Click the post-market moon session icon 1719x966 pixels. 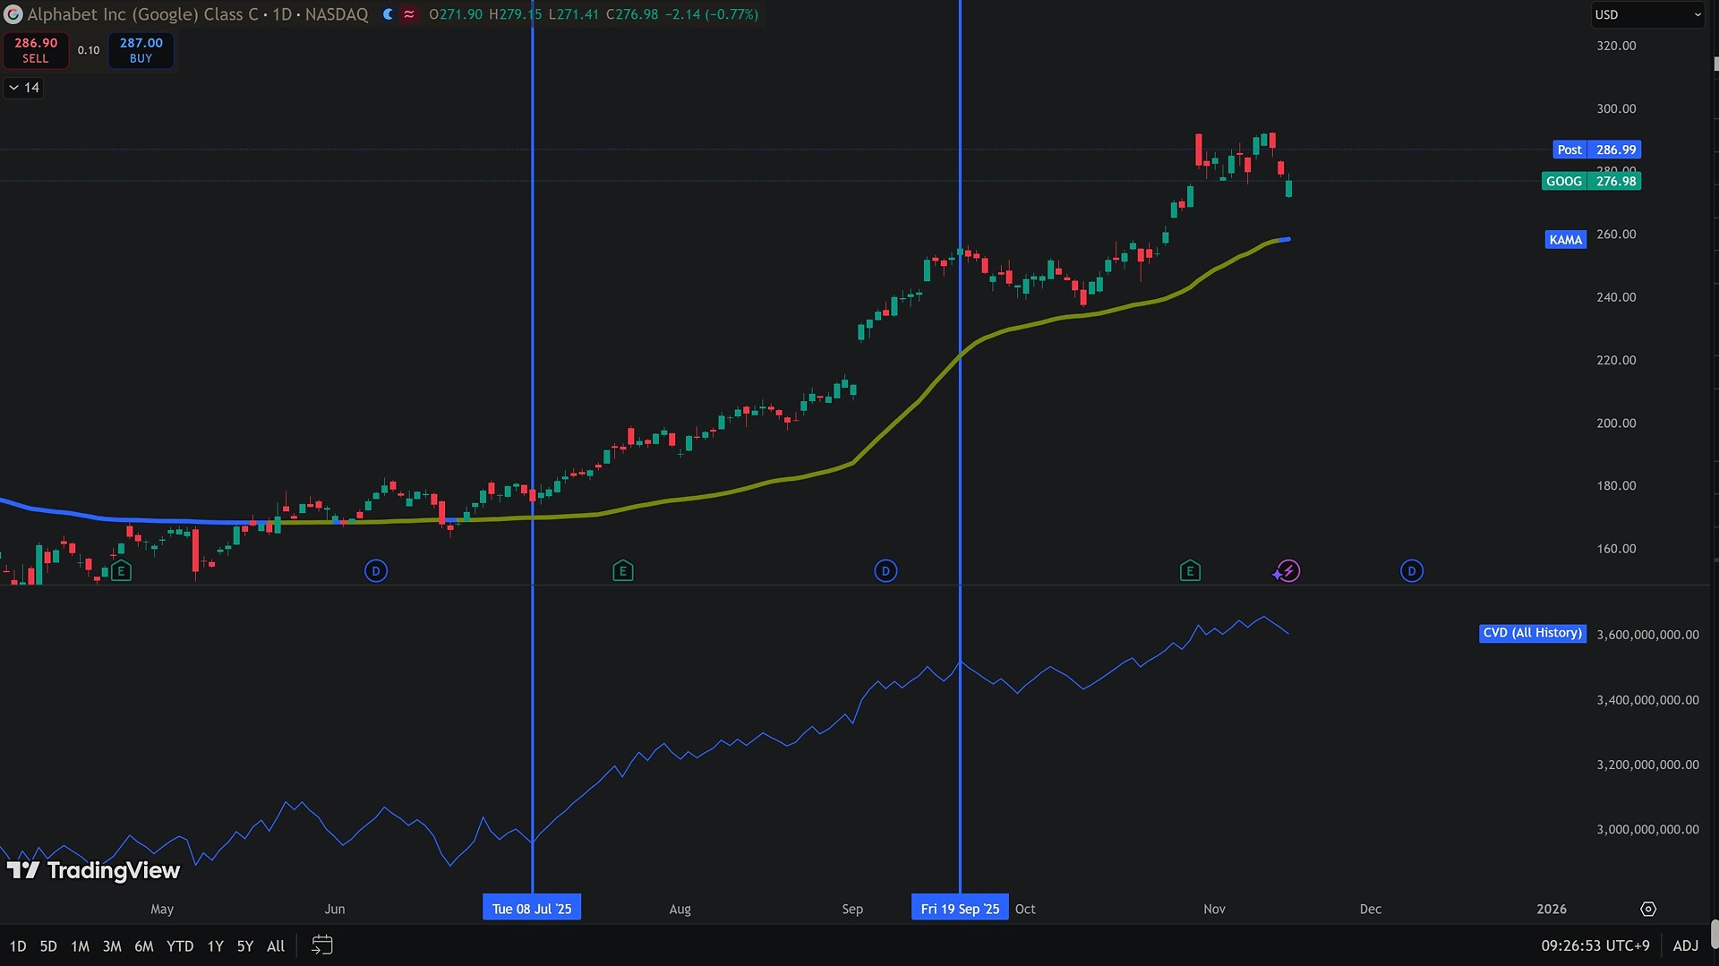388,14
